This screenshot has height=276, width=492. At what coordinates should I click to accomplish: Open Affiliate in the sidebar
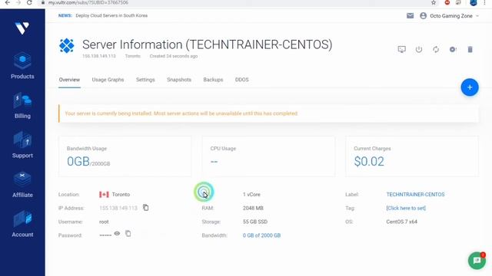pos(22,185)
